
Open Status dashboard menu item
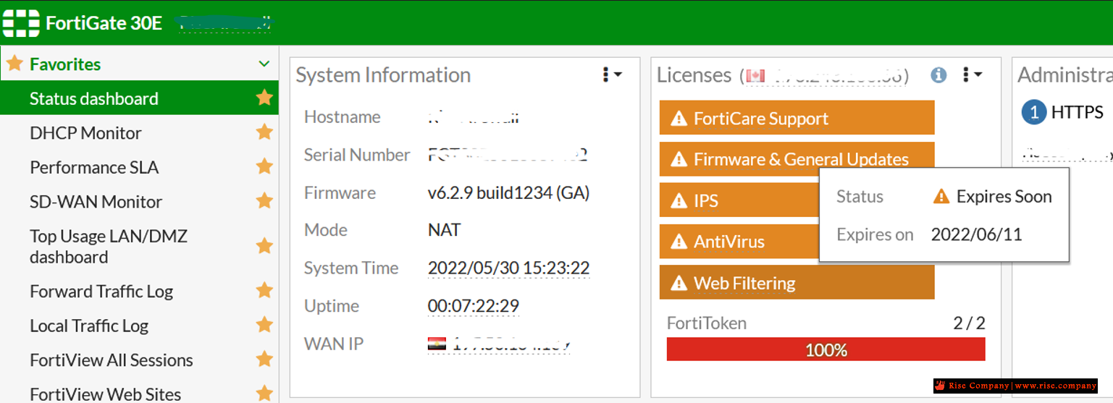click(139, 98)
